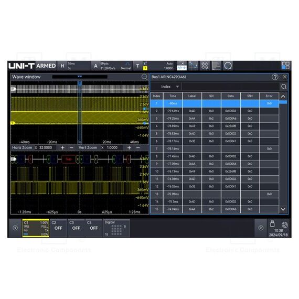Open the window layout grid icon
299x299 pixels.
285,66
